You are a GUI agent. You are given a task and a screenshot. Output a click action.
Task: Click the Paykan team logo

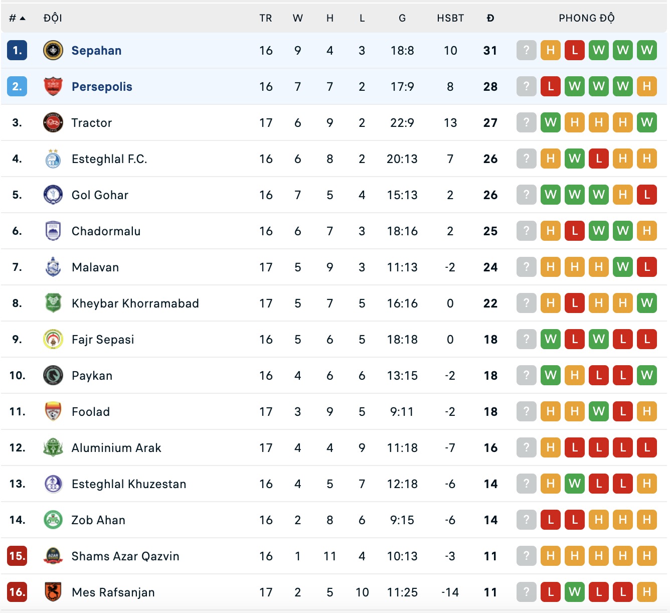click(x=53, y=375)
